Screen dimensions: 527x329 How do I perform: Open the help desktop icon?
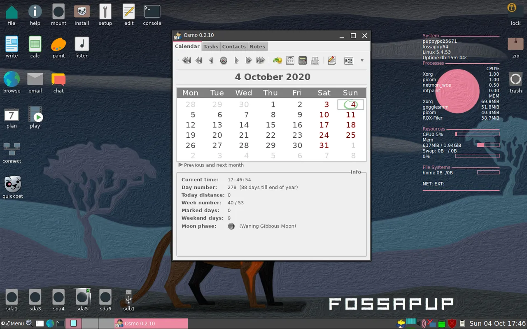point(35,15)
